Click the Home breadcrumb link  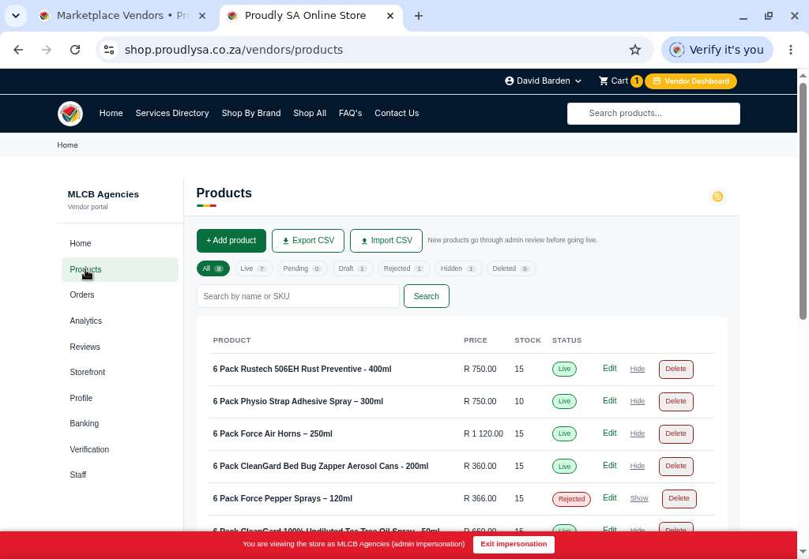tap(68, 145)
